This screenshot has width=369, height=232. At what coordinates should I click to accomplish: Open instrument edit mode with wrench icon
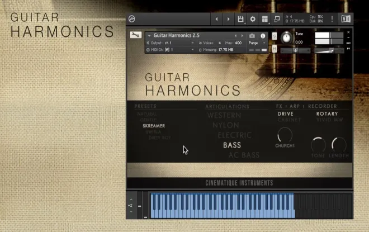point(135,35)
